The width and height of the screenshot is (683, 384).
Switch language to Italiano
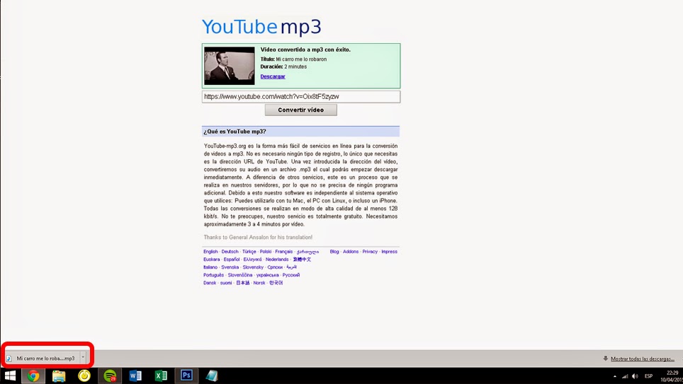coord(210,267)
